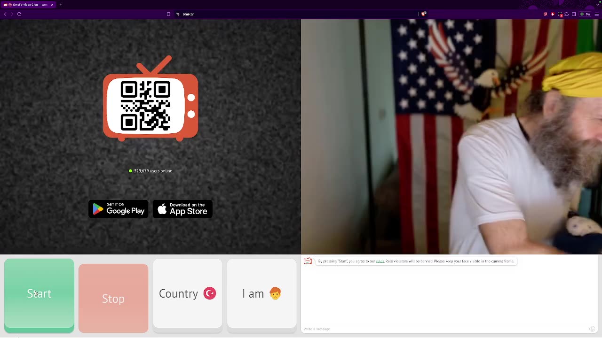This screenshot has width=602, height=338.
Task: Click the bookmark icon in the address bar
Action: [x=168, y=14]
